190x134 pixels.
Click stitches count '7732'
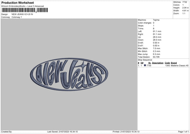coord(185,2)
